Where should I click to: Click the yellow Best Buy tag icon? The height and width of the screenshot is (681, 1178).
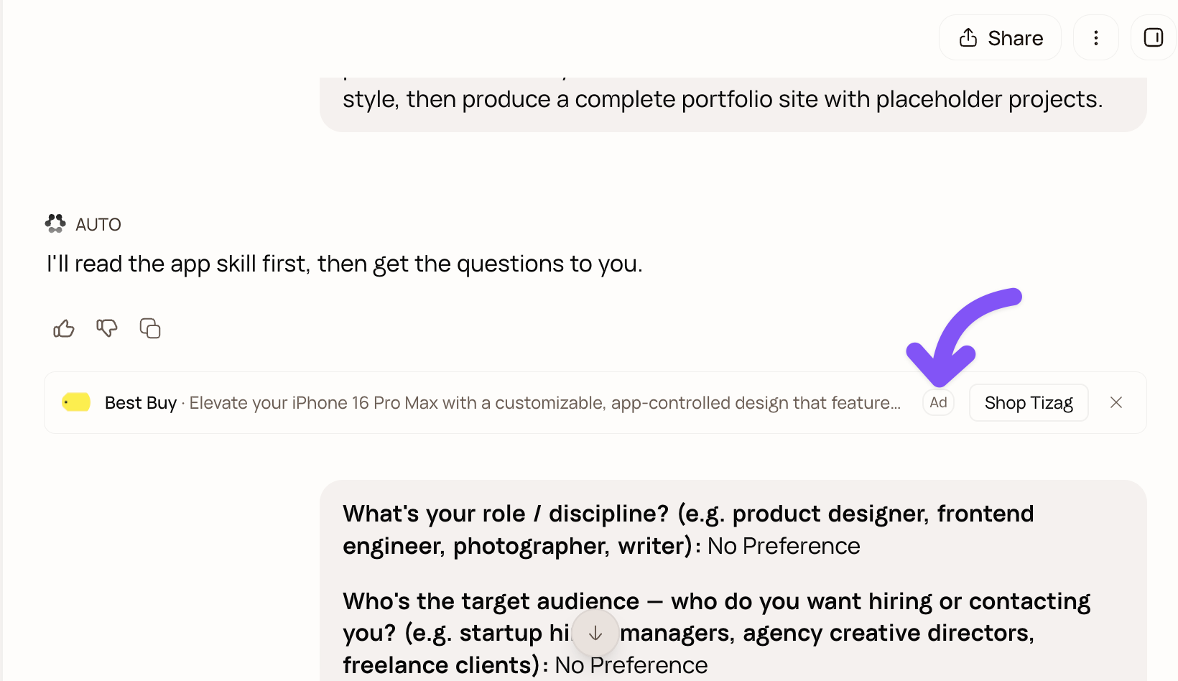(76, 402)
